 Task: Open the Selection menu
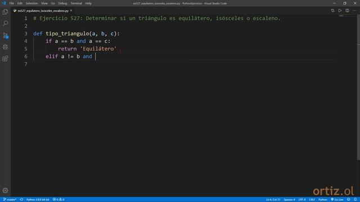click(31, 3)
